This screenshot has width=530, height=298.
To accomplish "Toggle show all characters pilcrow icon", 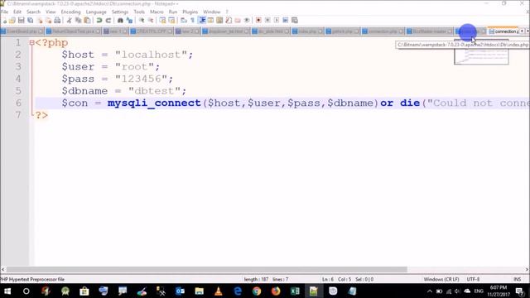I will (193, 20).
